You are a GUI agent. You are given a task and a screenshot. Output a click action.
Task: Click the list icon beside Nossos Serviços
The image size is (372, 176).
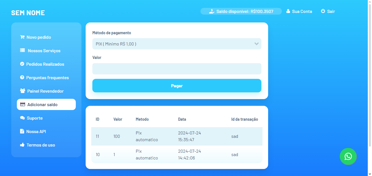pos(22,51)
